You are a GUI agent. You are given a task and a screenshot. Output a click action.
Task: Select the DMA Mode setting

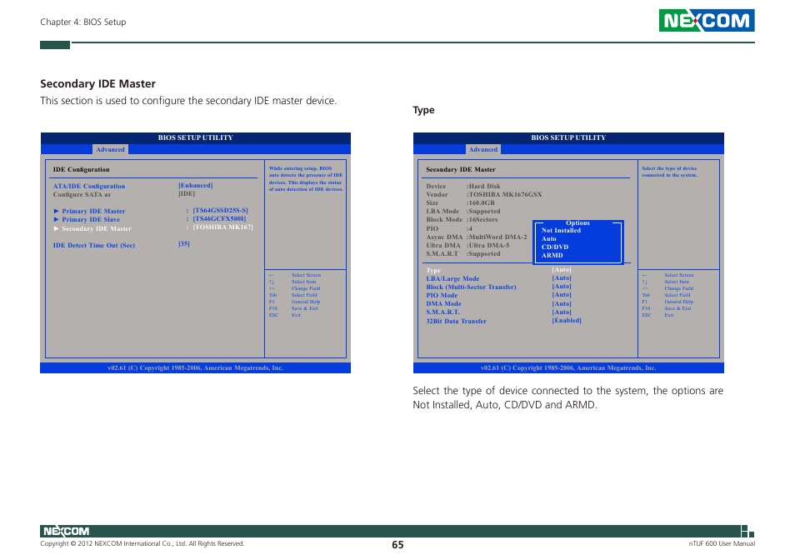443,304
